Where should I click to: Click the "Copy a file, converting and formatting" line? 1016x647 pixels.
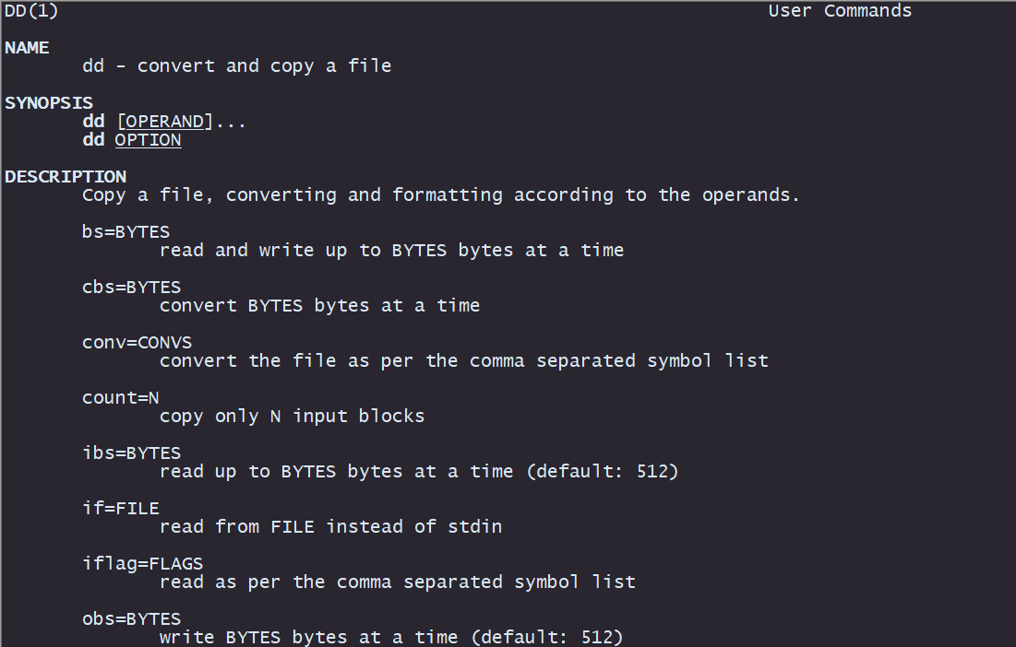tap(440, 195)
